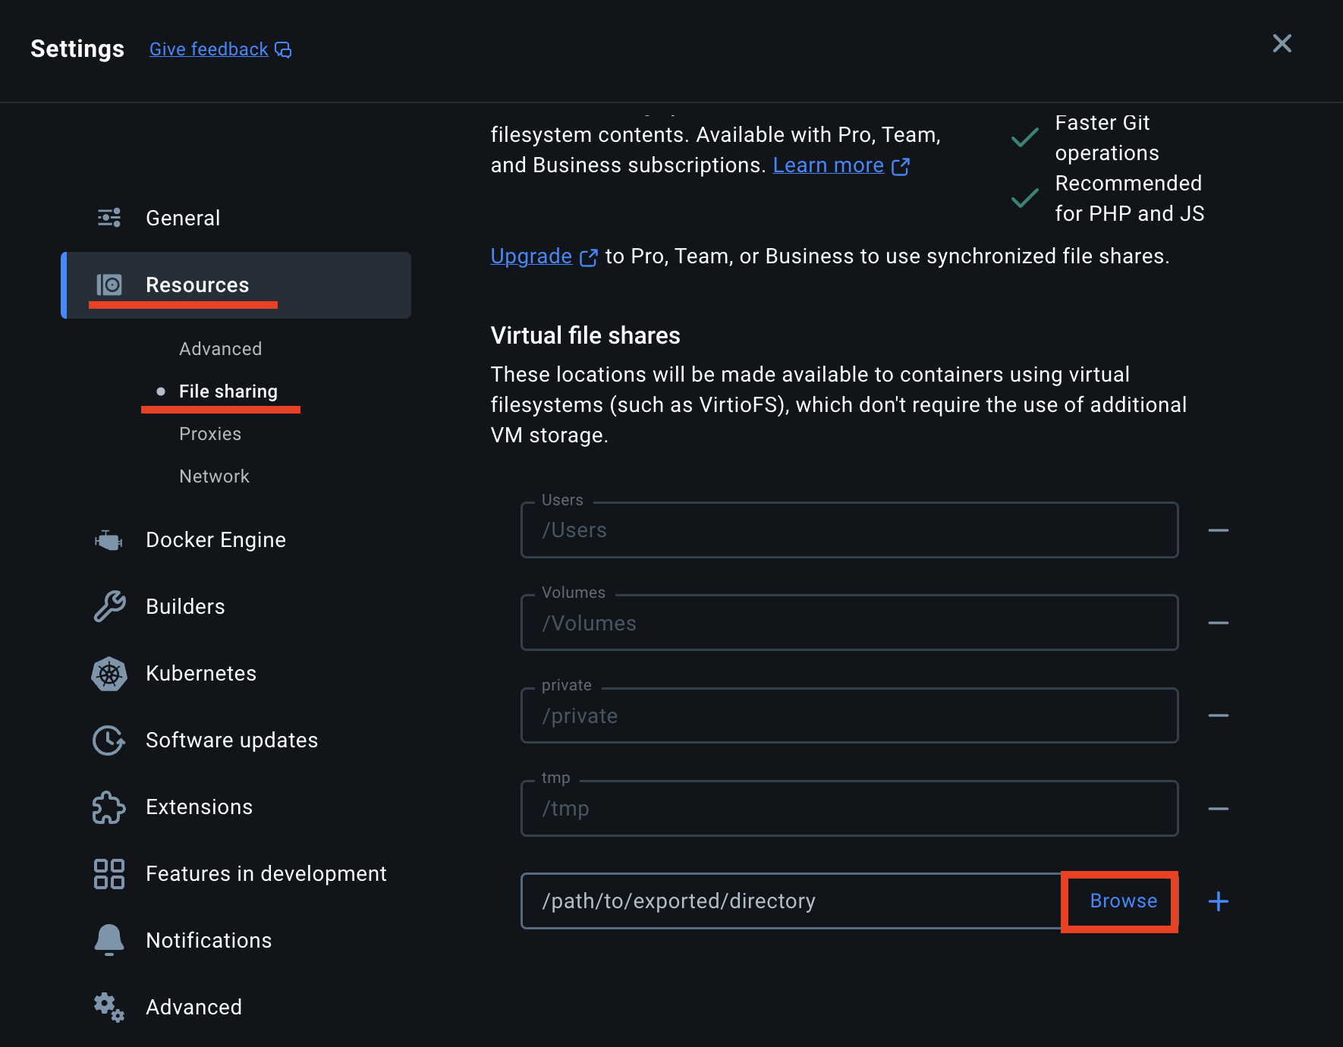Click the Kubernetes helm wheel icon
This screenshot has width=1343, height=1047.
pyautogui.click(x=109, y=674)
